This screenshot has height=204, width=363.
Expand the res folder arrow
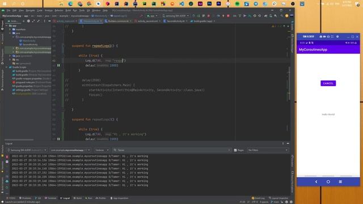tap(10, 59)
